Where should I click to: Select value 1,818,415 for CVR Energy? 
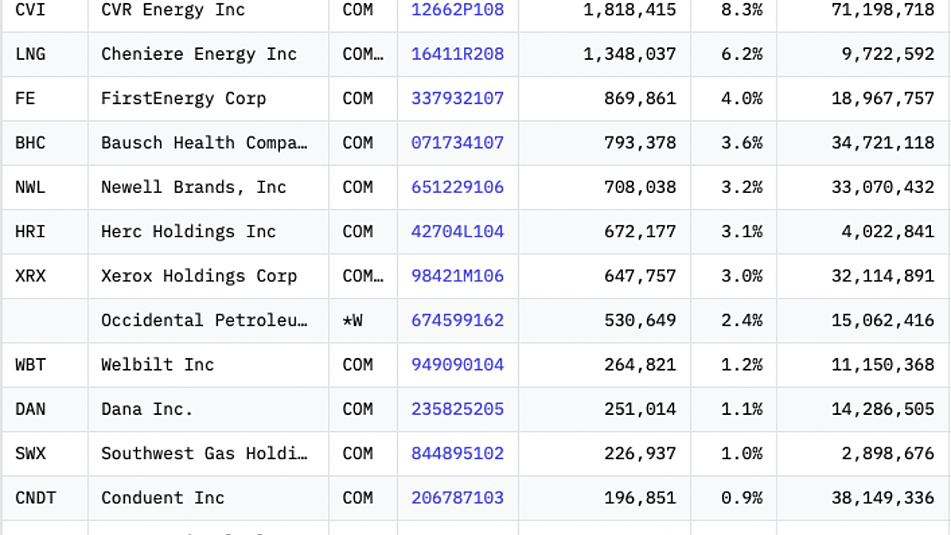pyautogui.click(x=630, y=10)
